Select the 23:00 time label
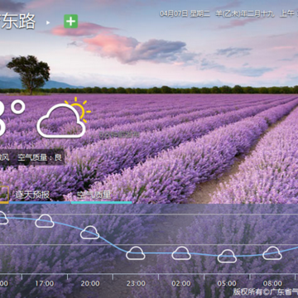This screenshot has width=298, height=298. 136,283
